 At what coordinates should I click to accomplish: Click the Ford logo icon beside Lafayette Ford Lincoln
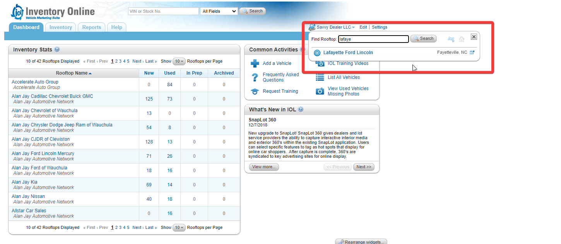[x=317, y=53]
